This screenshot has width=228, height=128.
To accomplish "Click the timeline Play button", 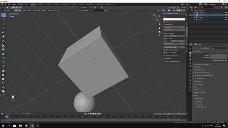I will coord(95,114).
